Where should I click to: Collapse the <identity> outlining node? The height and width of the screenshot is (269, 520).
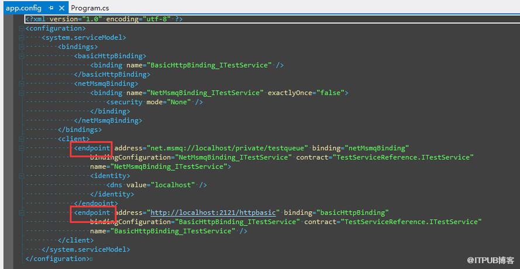pyautogui.click(x=22, y=176)
